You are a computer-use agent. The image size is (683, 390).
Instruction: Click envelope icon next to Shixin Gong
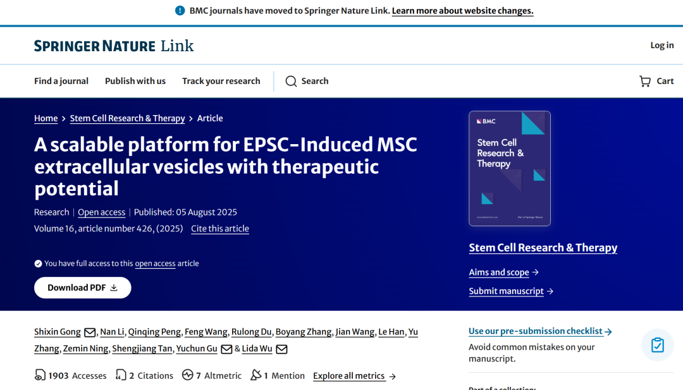[90, 332]
